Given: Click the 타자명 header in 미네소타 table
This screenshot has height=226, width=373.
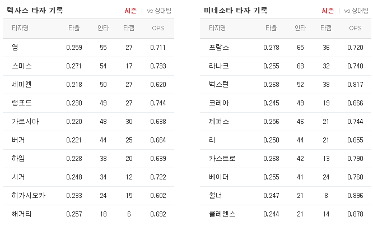Looking at the screenshot, I should pos(217,28).
